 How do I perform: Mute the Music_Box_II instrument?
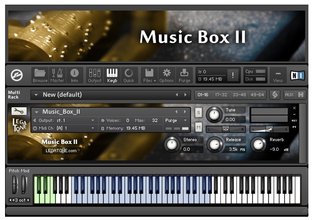point(198,127)
